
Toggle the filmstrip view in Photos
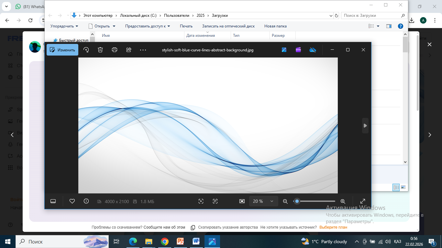point(53,201)
